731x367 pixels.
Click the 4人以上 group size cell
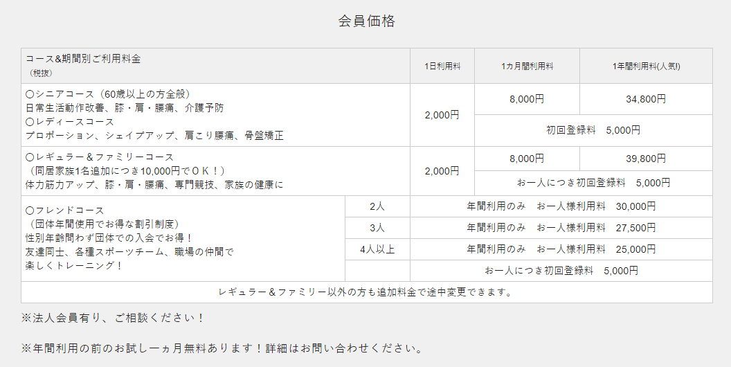point(378,249)
